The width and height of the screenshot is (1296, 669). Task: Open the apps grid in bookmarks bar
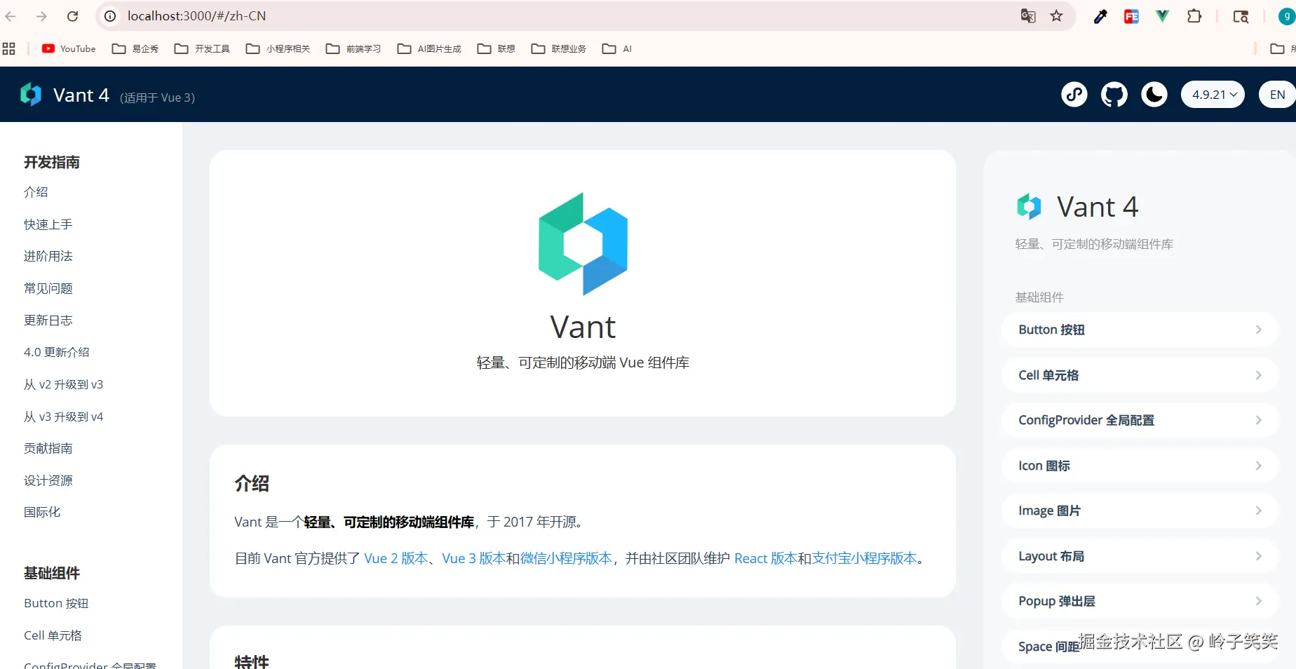(x=8, y=48)
